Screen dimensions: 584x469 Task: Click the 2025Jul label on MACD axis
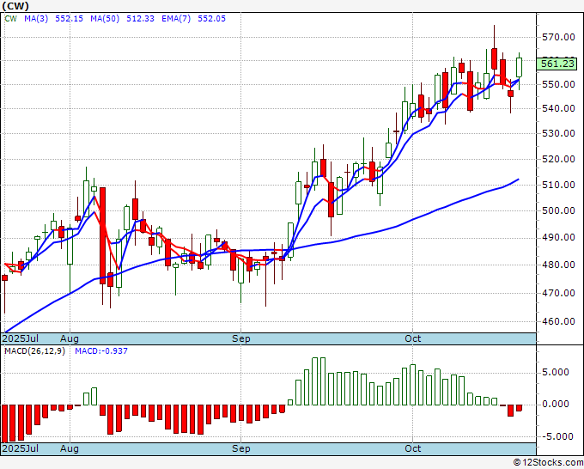(x=20, y=448)
